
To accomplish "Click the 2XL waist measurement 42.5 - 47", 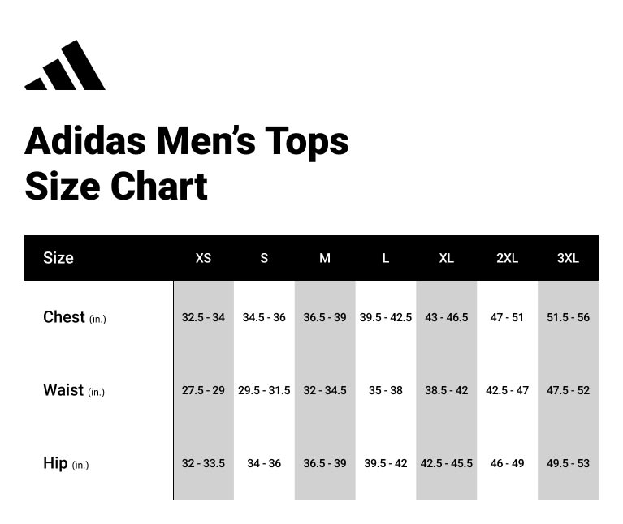I will click(507, 390).
